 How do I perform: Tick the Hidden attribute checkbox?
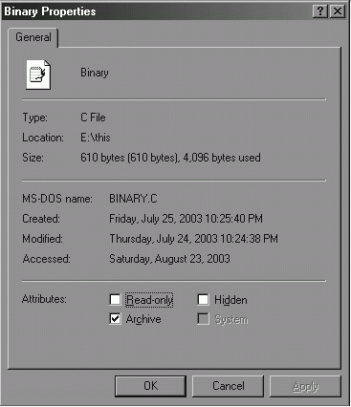[203, 299]
